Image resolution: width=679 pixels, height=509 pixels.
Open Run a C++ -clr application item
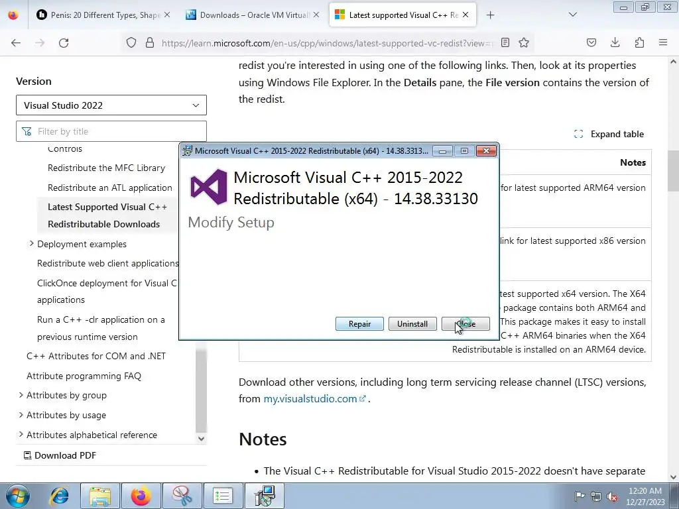pyautogui.click(x=101, y=328)
